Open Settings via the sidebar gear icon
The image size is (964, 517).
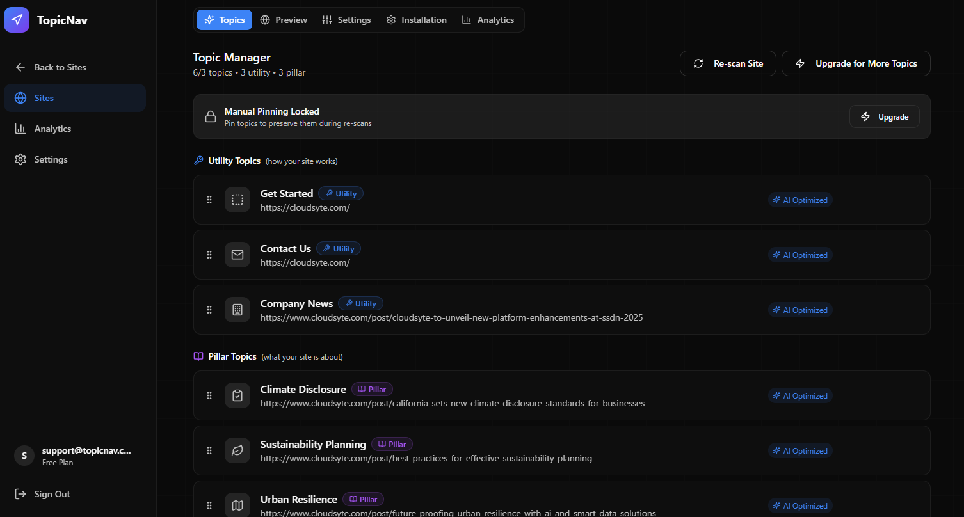pos(51,159)
